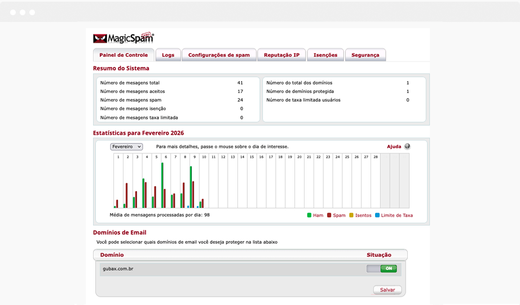
Task: Click the green Ham legend square
Action: click(x=309, y=215)
